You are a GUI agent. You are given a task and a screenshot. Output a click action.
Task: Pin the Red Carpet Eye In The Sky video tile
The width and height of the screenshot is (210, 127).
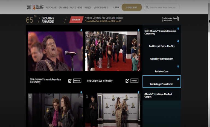[x=138, y=30]
